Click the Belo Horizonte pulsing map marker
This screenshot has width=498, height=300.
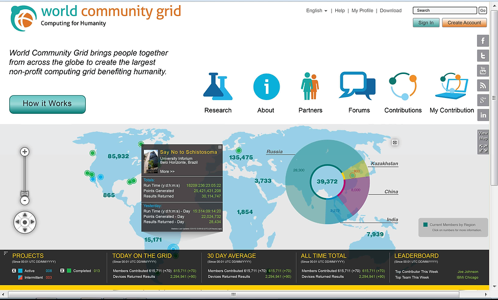173,248
